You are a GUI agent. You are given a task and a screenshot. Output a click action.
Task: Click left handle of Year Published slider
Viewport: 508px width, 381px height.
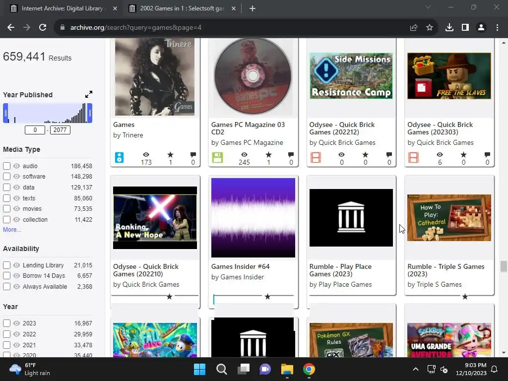click(x=5, y=113)
